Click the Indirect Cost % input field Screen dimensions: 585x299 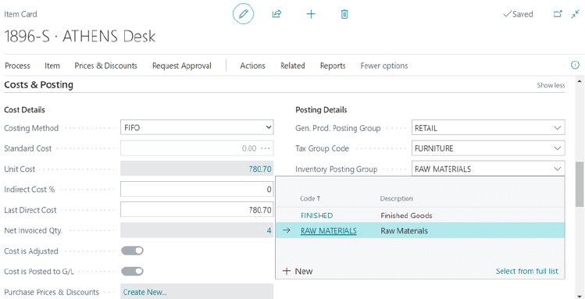click(197, 190)
